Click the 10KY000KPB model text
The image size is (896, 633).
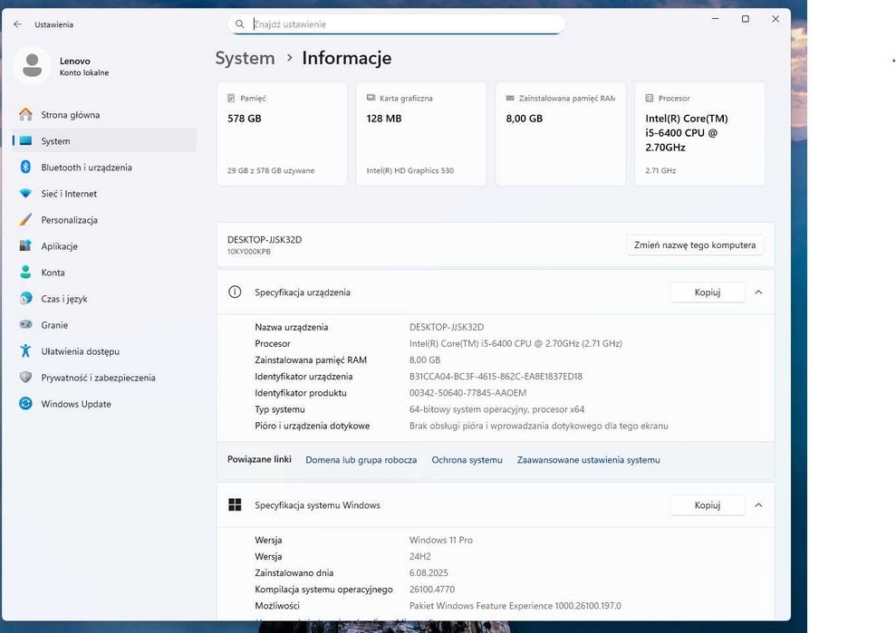coord(248,252)
